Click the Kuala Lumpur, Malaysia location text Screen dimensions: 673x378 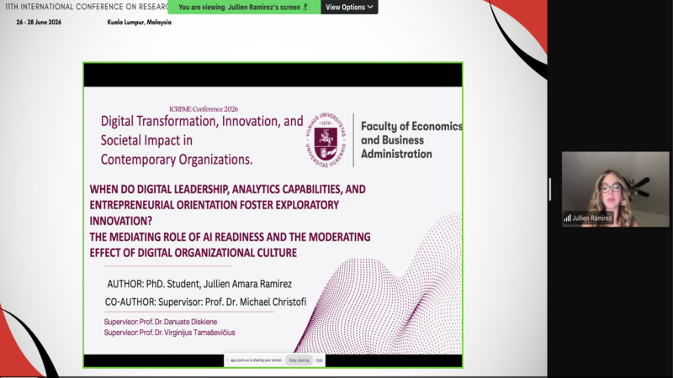[139, 23]
